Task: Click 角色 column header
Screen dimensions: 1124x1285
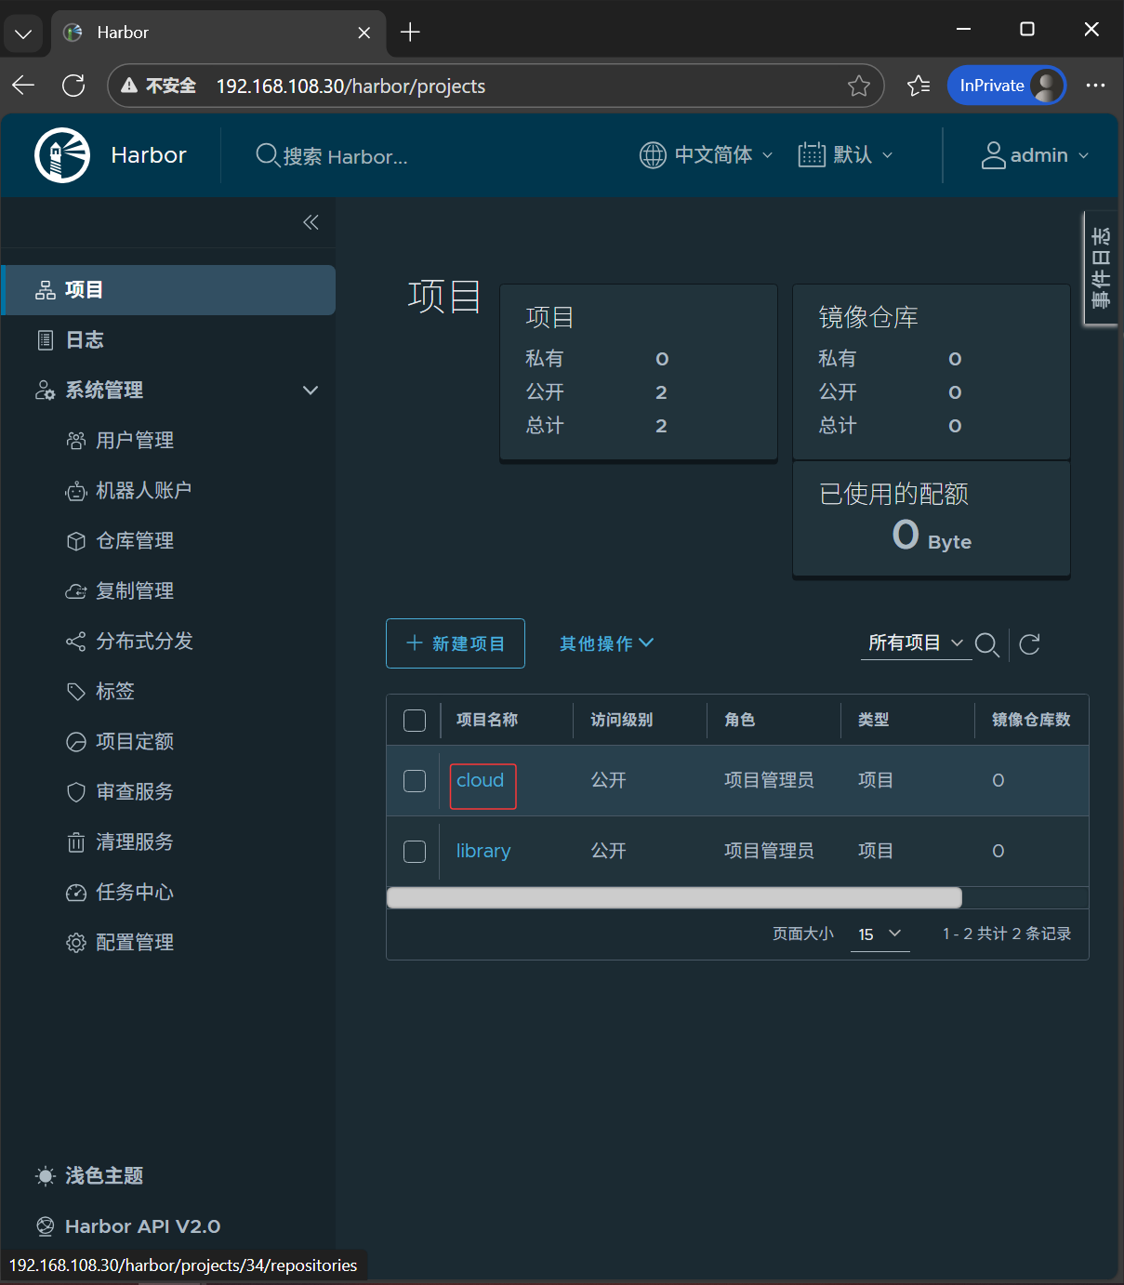Action: click(740, 721)
